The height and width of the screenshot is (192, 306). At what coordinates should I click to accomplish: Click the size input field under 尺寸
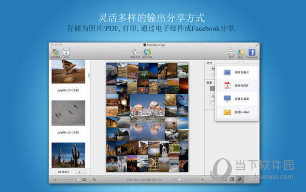212,68
